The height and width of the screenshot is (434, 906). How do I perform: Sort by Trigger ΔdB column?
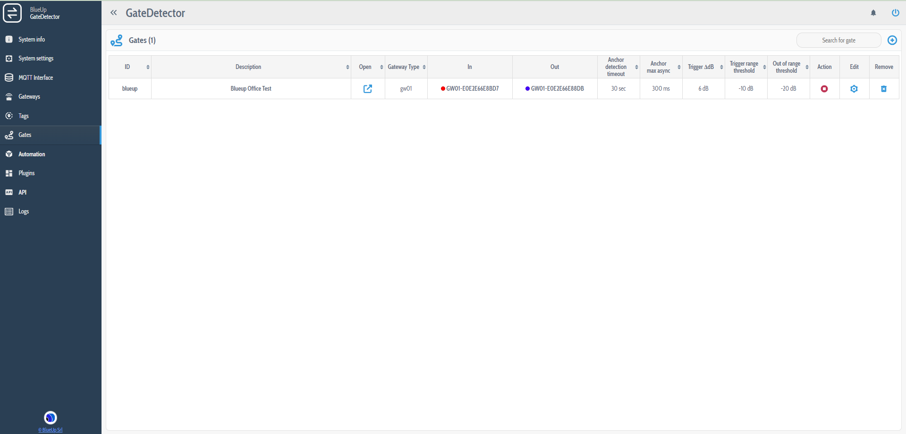pyautogui.click(x=721, y=67)
